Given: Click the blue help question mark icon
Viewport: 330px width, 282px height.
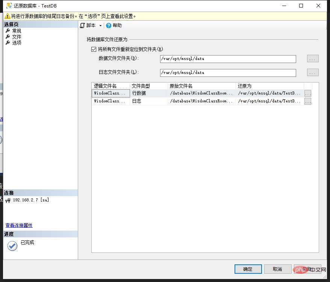Looking at the screenshot, I should tap(109, 25).
